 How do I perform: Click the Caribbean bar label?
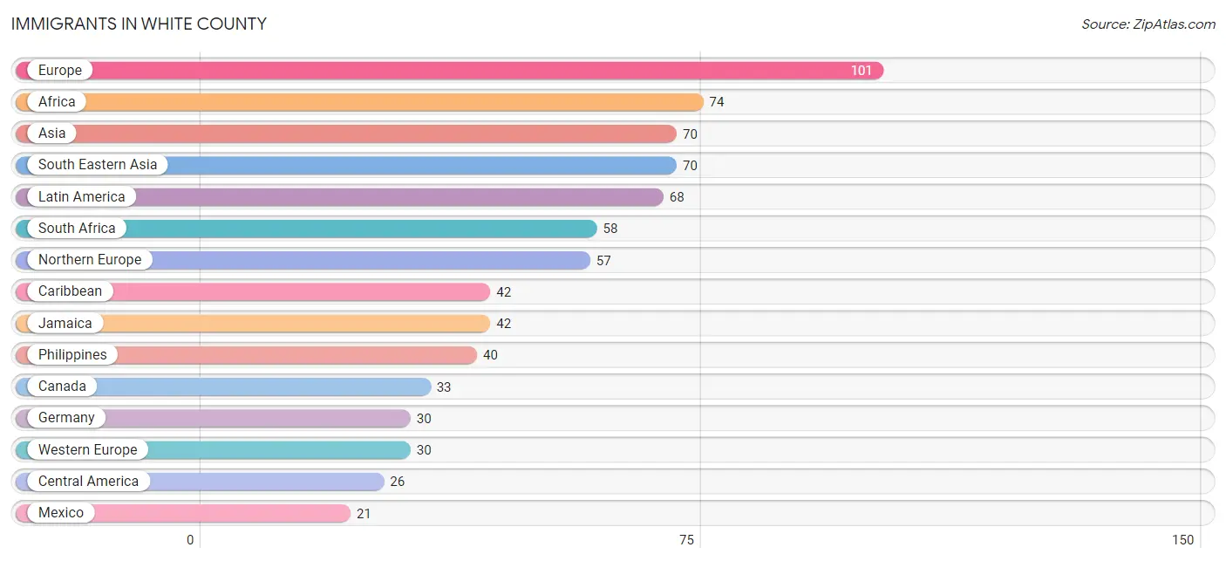click(x=70, y=291)
